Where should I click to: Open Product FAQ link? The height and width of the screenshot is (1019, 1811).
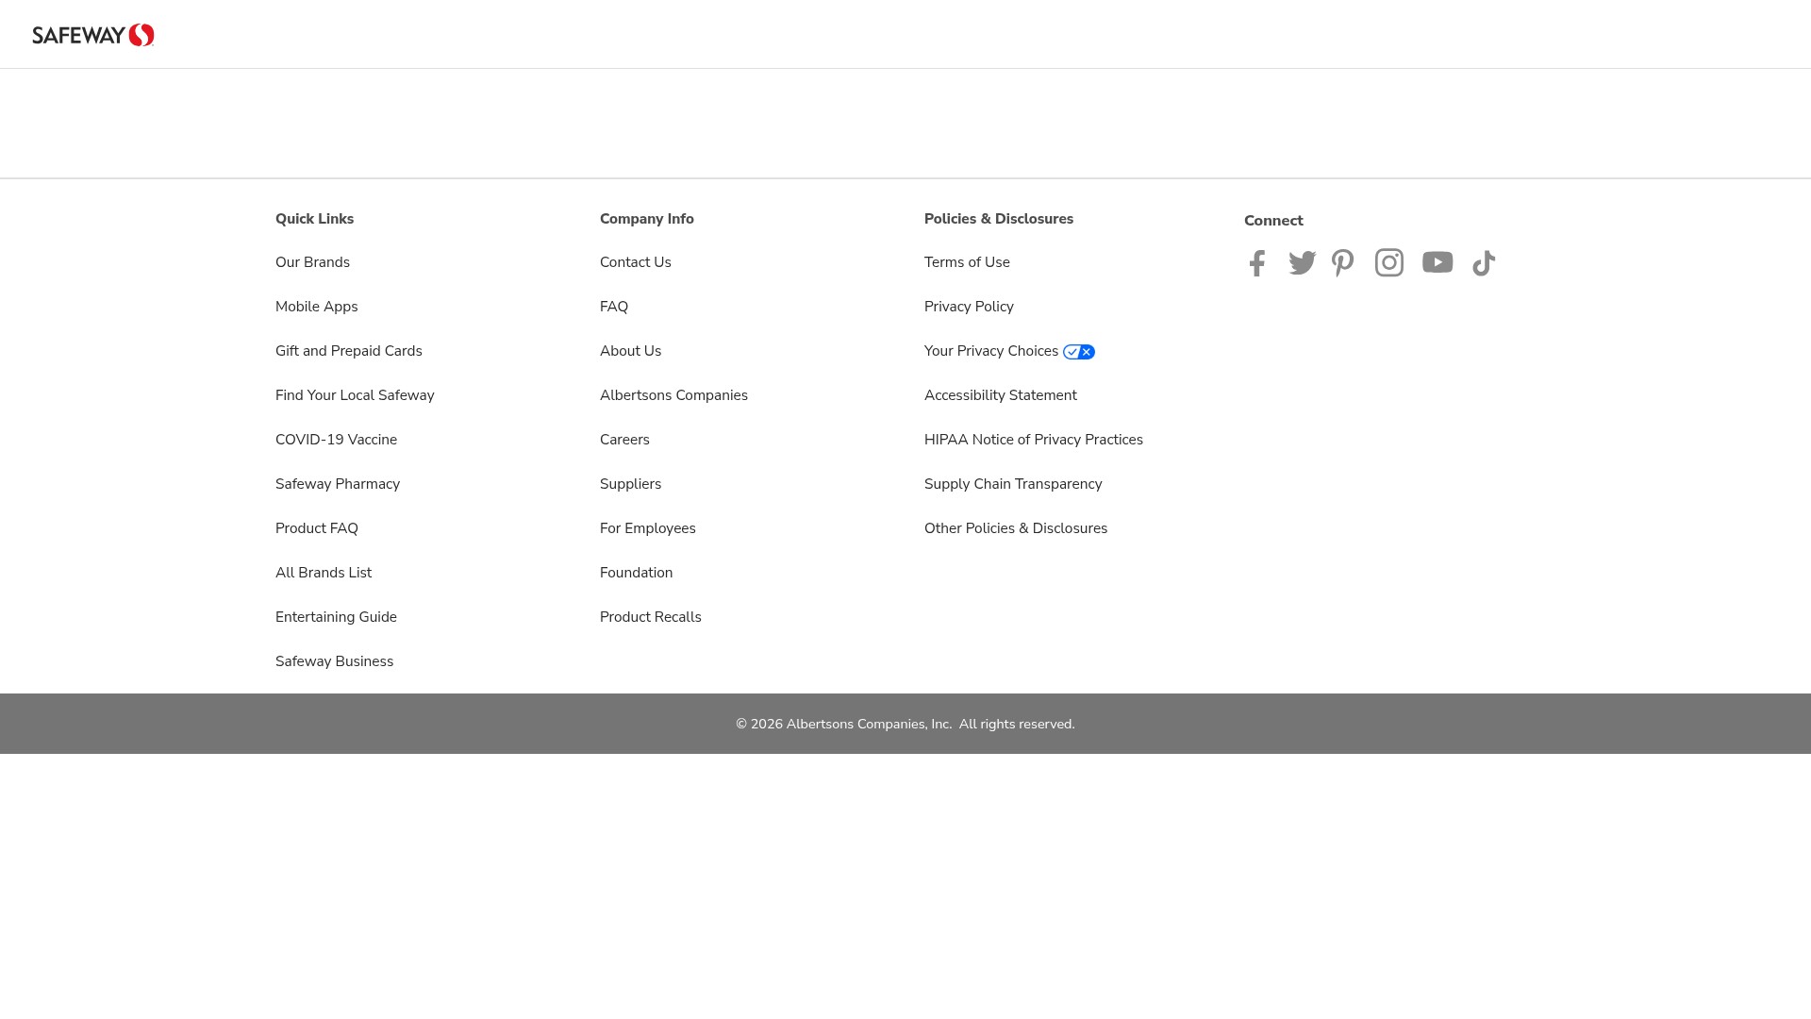coord(317,528)
